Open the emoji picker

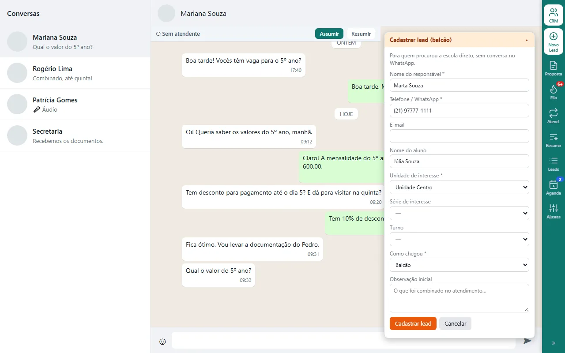pos(162,341)
